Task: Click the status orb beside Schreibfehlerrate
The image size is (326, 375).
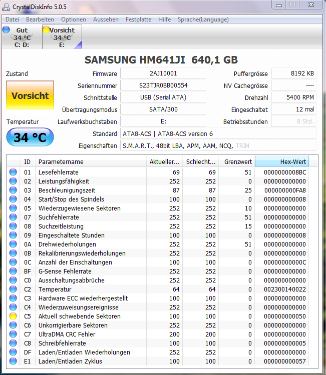Action: coord(13,343)
